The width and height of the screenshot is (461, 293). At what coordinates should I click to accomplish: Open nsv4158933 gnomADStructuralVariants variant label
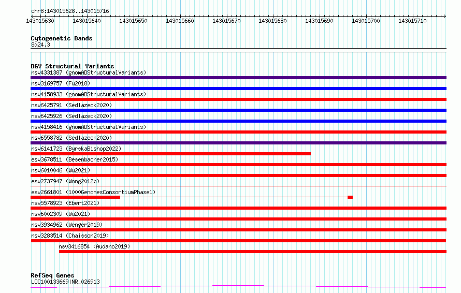89,94
